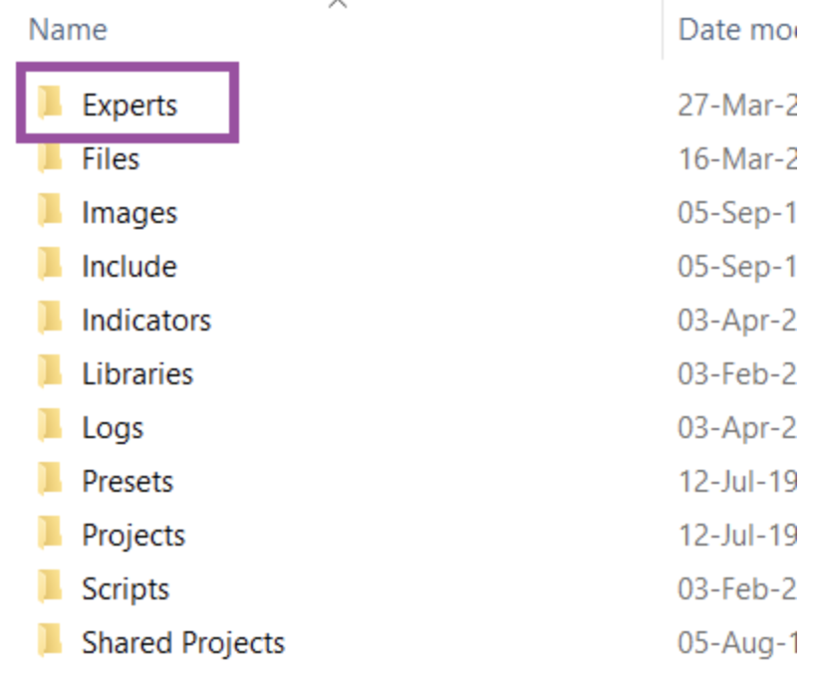Select the Logs folder icon
817x679 pixels.
tap(51, 425)
